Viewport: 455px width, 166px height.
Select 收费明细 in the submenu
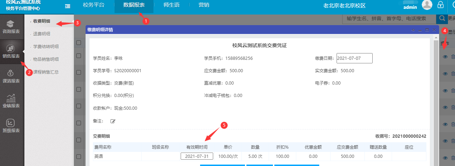click(41, 21)
